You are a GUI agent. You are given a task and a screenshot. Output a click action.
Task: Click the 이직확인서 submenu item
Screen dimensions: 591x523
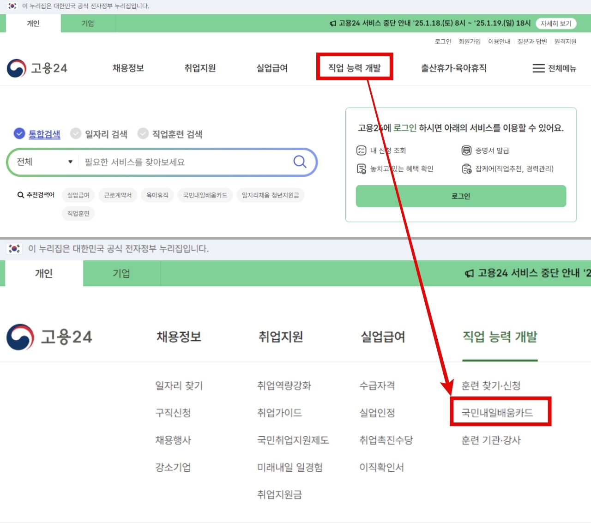382,468
